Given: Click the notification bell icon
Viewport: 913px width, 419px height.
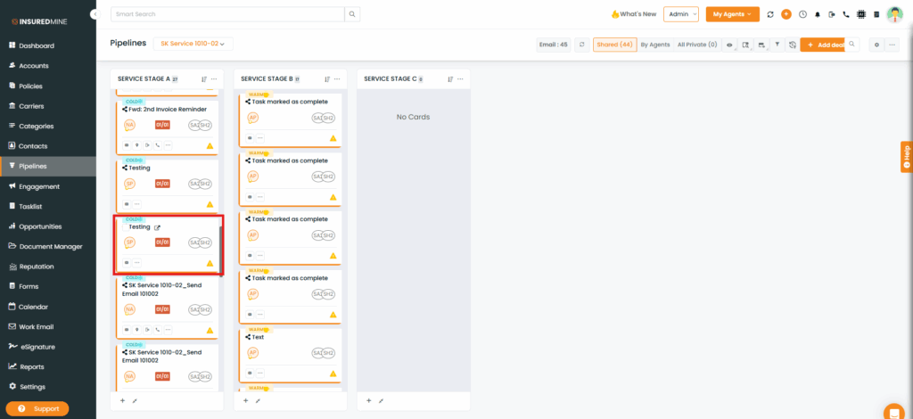Looking at the screenshot, I should coord(817,14).
